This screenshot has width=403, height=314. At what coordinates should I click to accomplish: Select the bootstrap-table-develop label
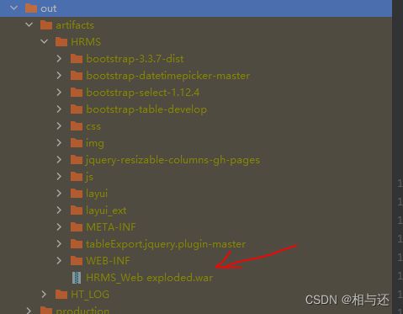pyautogui.click(x=146, y=109)
